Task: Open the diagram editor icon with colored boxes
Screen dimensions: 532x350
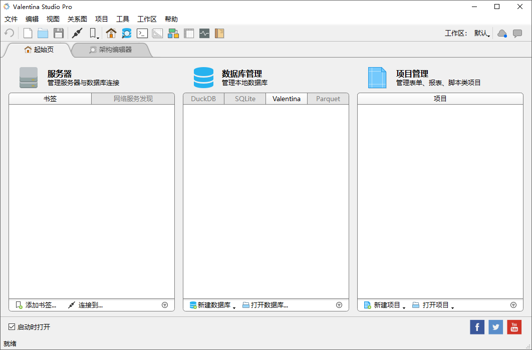Action: pyautogui.click(x=173, y=33)
